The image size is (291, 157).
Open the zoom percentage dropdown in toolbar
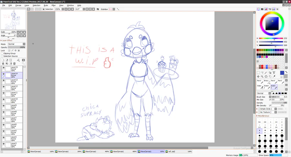coord(63,9)
